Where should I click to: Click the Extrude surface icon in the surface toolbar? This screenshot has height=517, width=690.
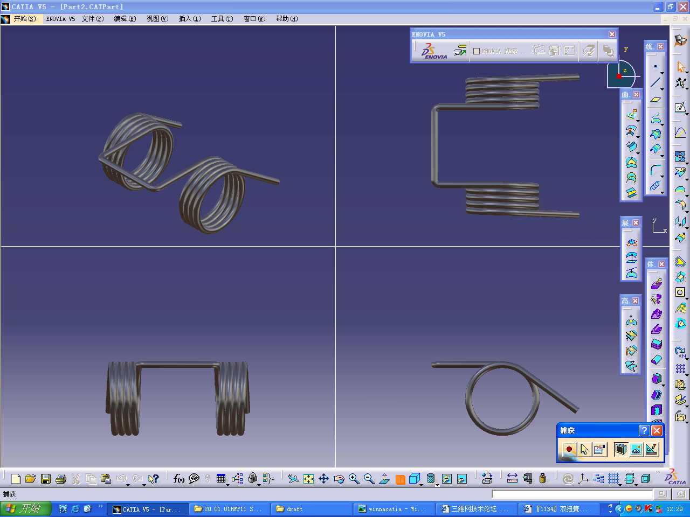[x=631, y=114]
